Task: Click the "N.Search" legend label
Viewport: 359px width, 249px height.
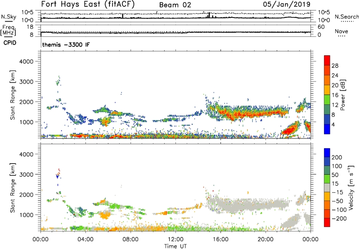Action: point(346,17)
